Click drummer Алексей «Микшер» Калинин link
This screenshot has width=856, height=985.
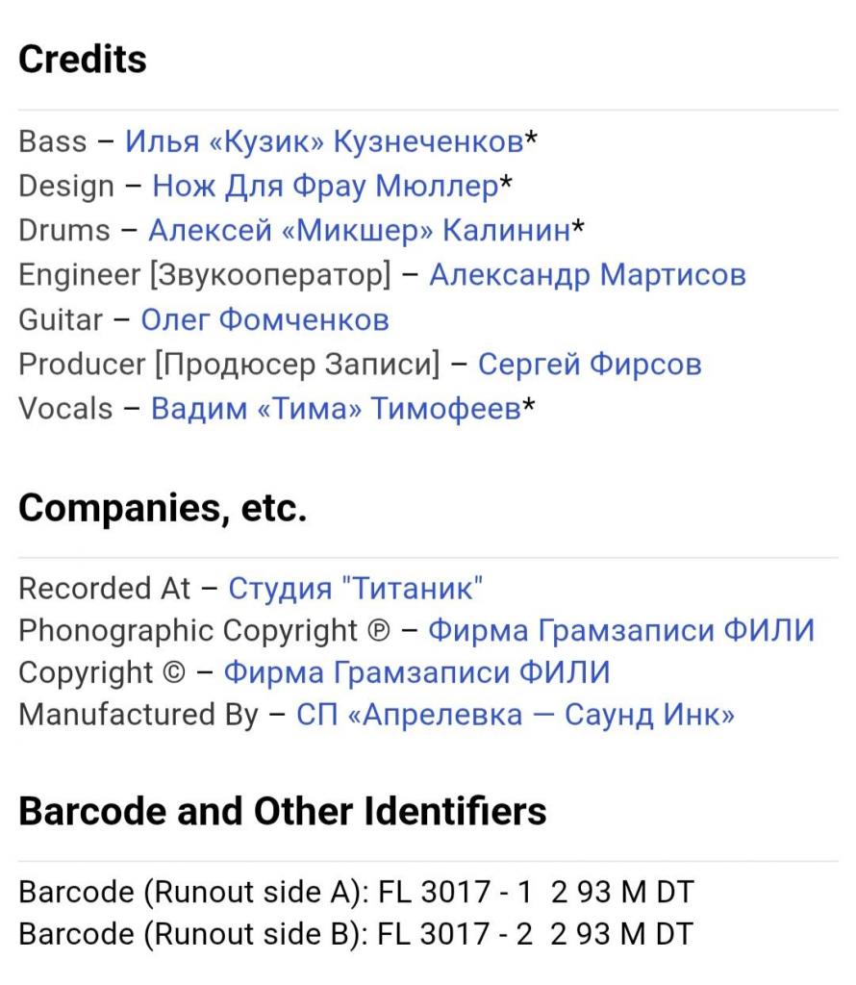[359, 231]
